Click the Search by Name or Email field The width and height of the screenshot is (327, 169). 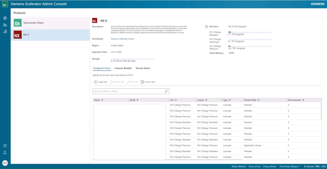click(x=128, y=91)
